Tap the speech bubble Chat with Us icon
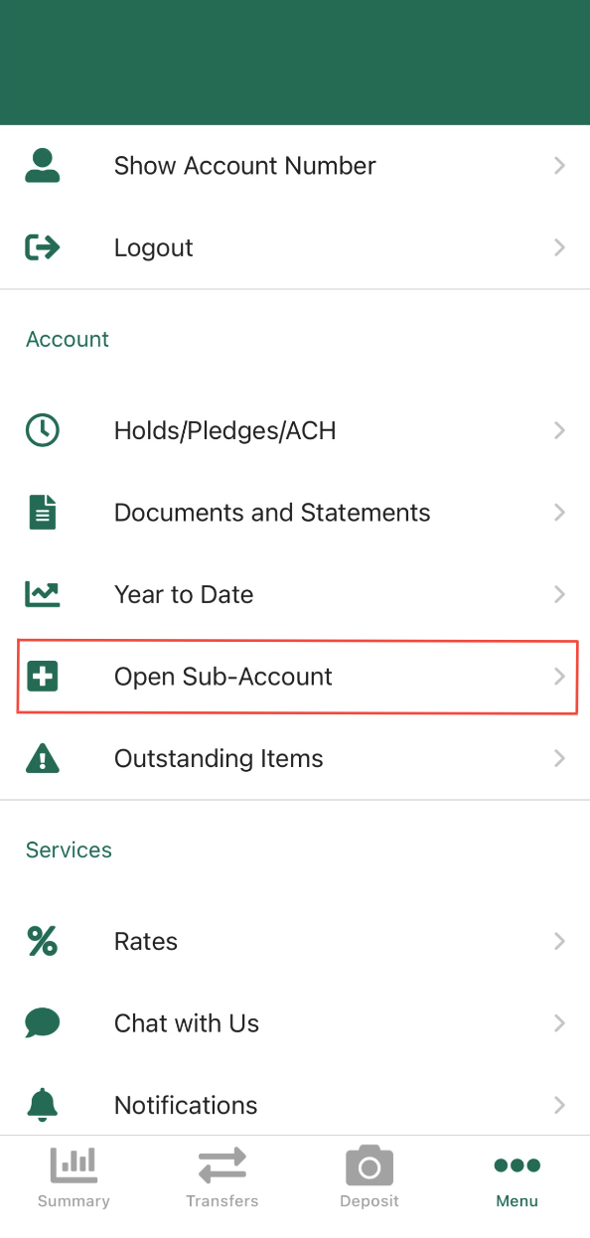590x1238 pixels. [x=43, y=1023]
